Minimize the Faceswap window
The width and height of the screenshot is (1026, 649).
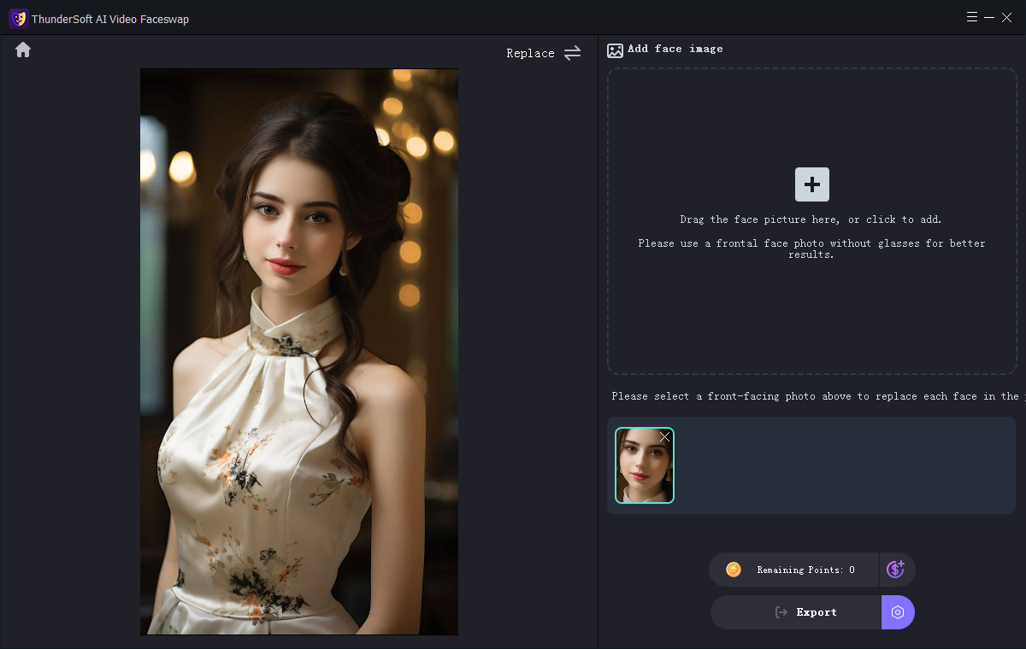pyautogui.click(x=989, y=17)
